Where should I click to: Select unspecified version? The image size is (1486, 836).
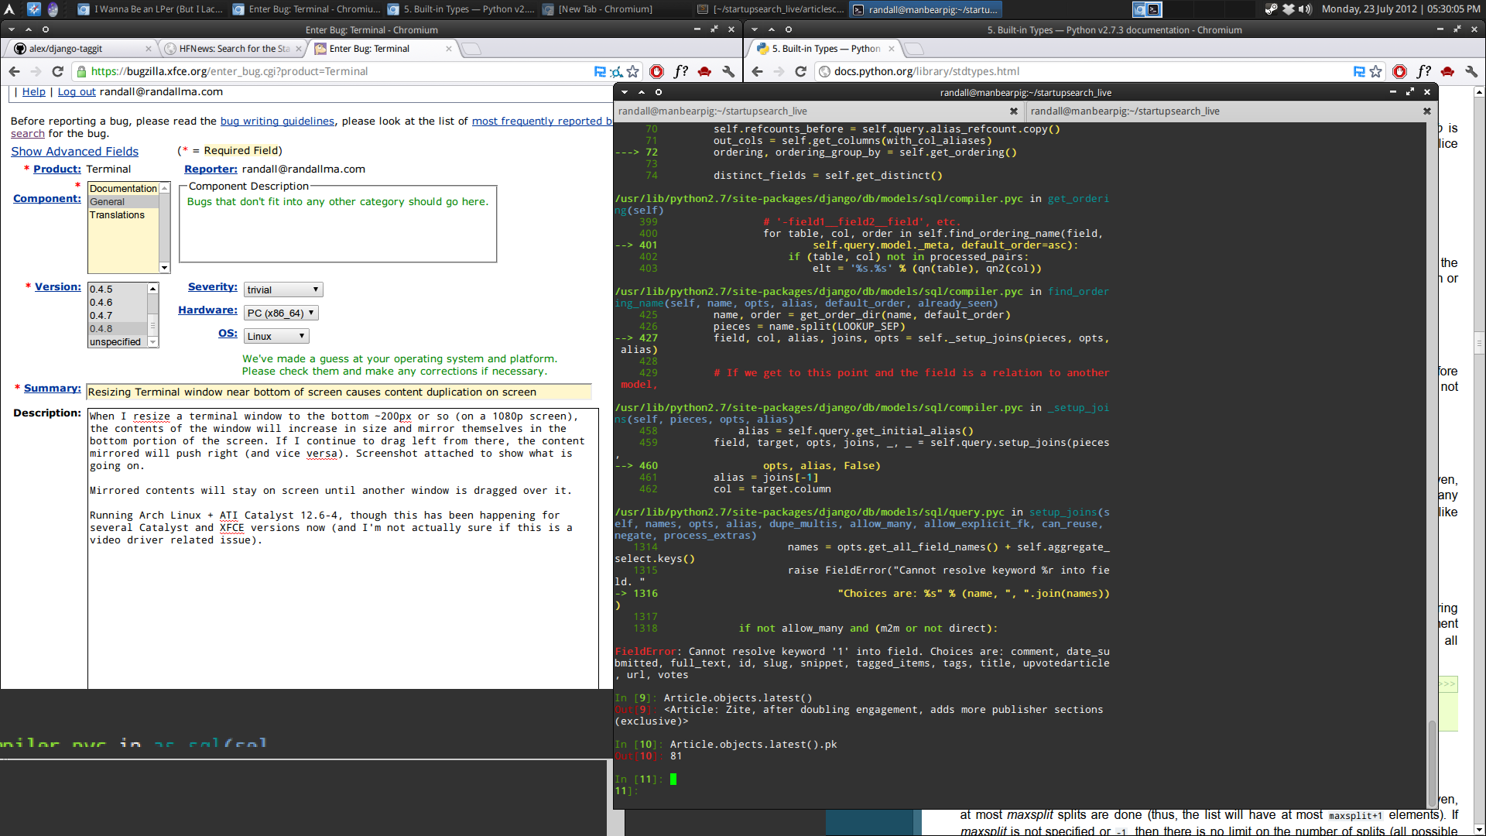pos(118,342)
